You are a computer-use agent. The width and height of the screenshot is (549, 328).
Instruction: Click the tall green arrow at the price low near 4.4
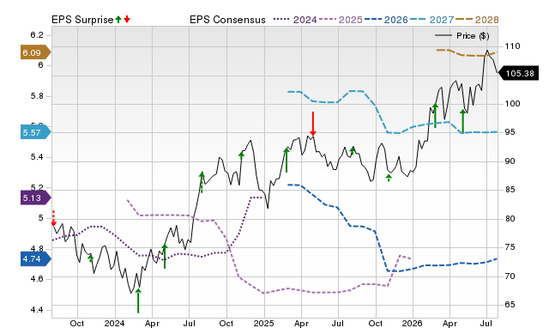point(138,301)
